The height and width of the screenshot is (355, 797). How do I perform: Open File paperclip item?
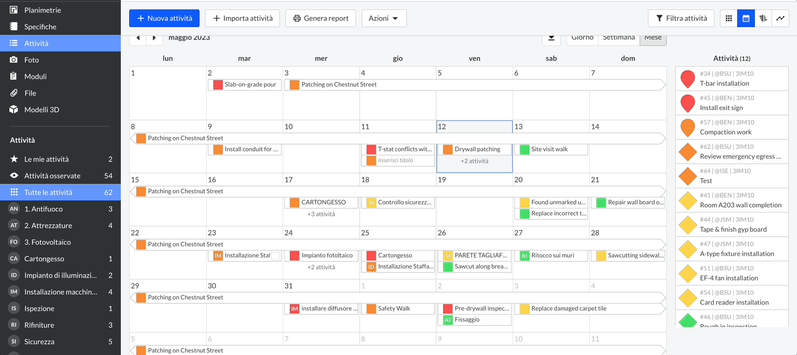[x=60, y=93]
